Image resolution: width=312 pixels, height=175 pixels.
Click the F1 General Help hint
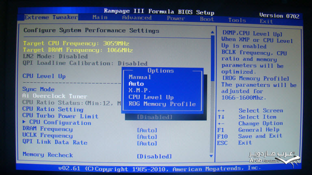click(x=248, y=130)
